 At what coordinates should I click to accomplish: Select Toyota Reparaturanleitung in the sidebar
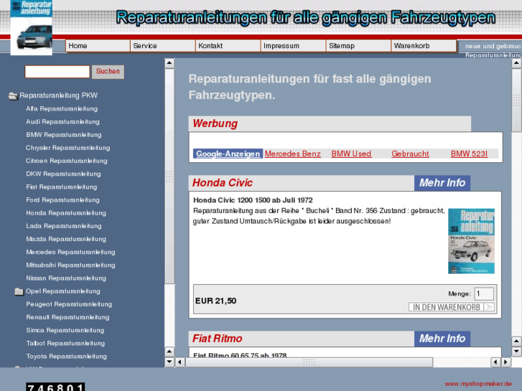[66, 357]
